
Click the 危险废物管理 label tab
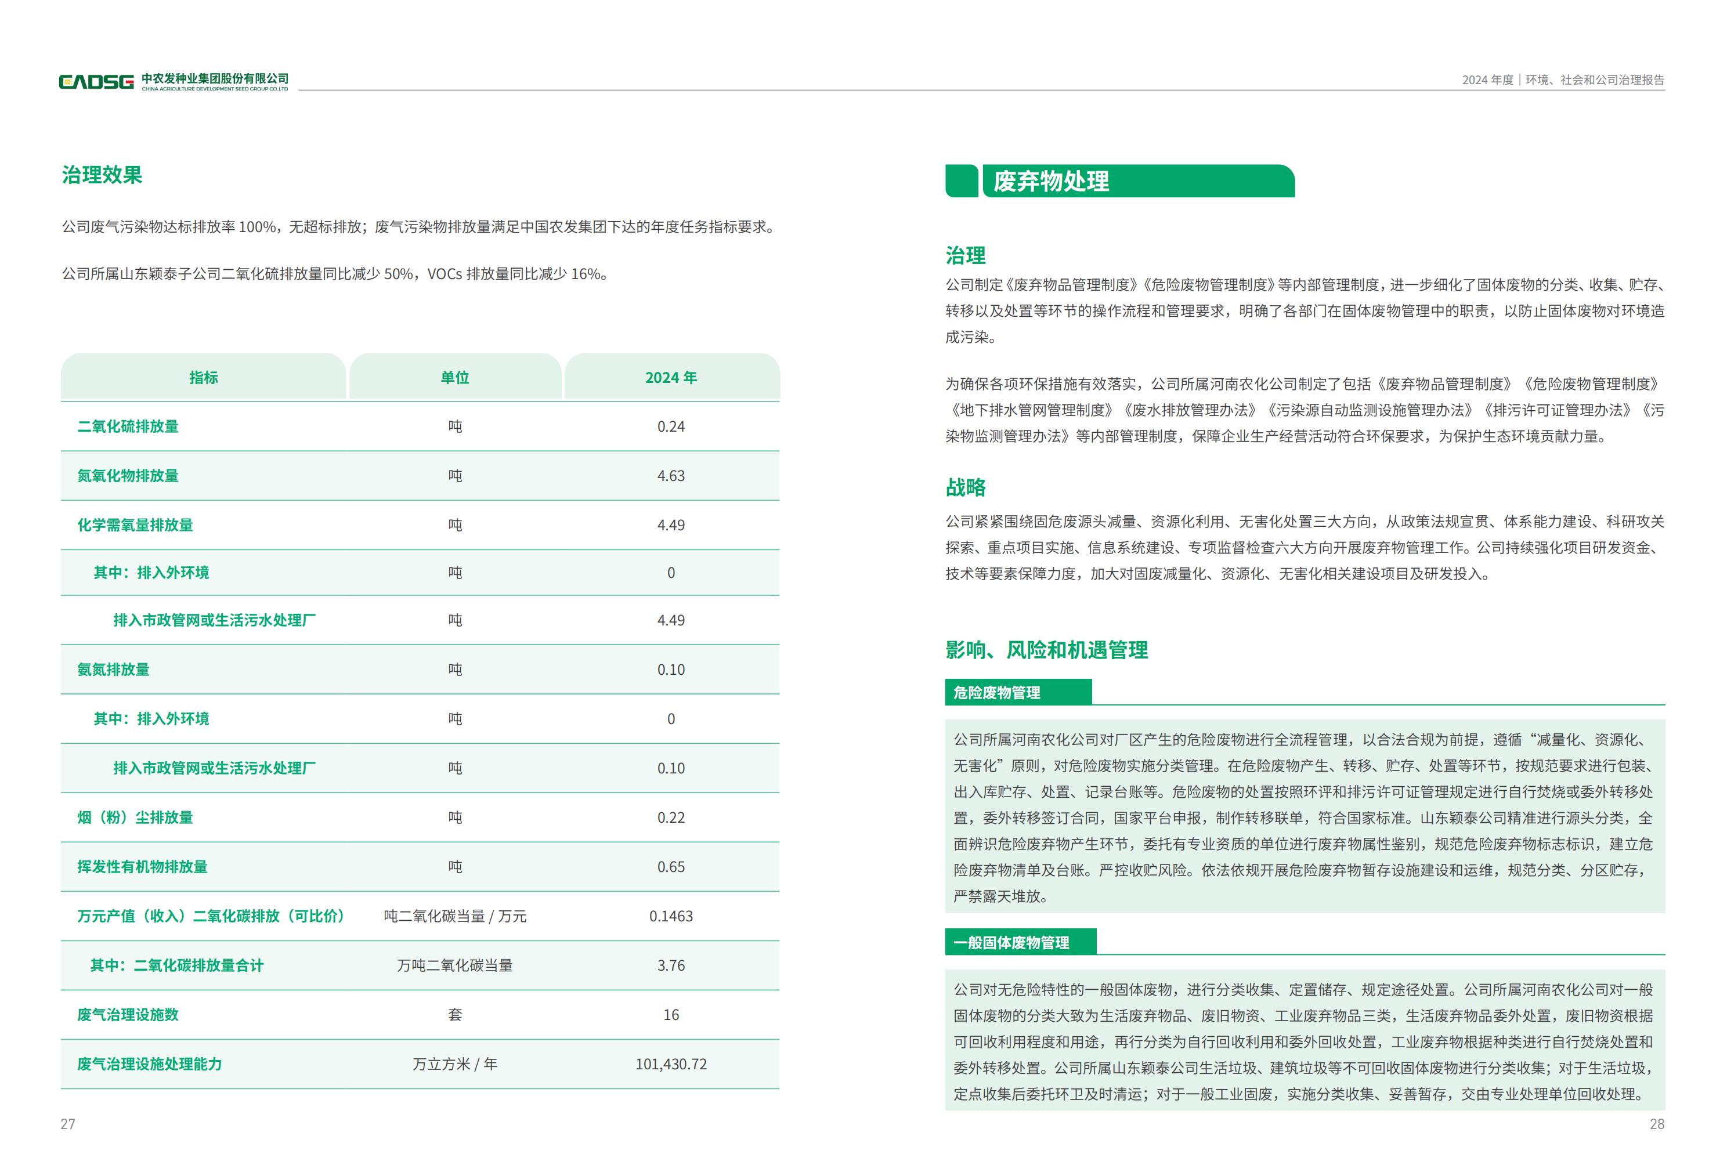pos(1018,692)
